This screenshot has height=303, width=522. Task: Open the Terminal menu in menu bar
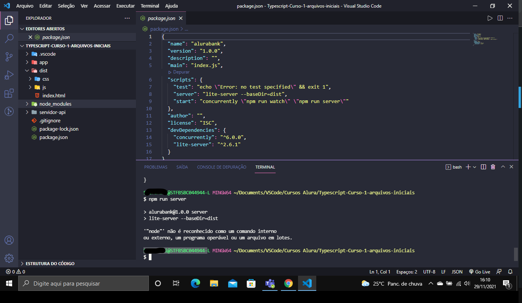click(150, 6)
